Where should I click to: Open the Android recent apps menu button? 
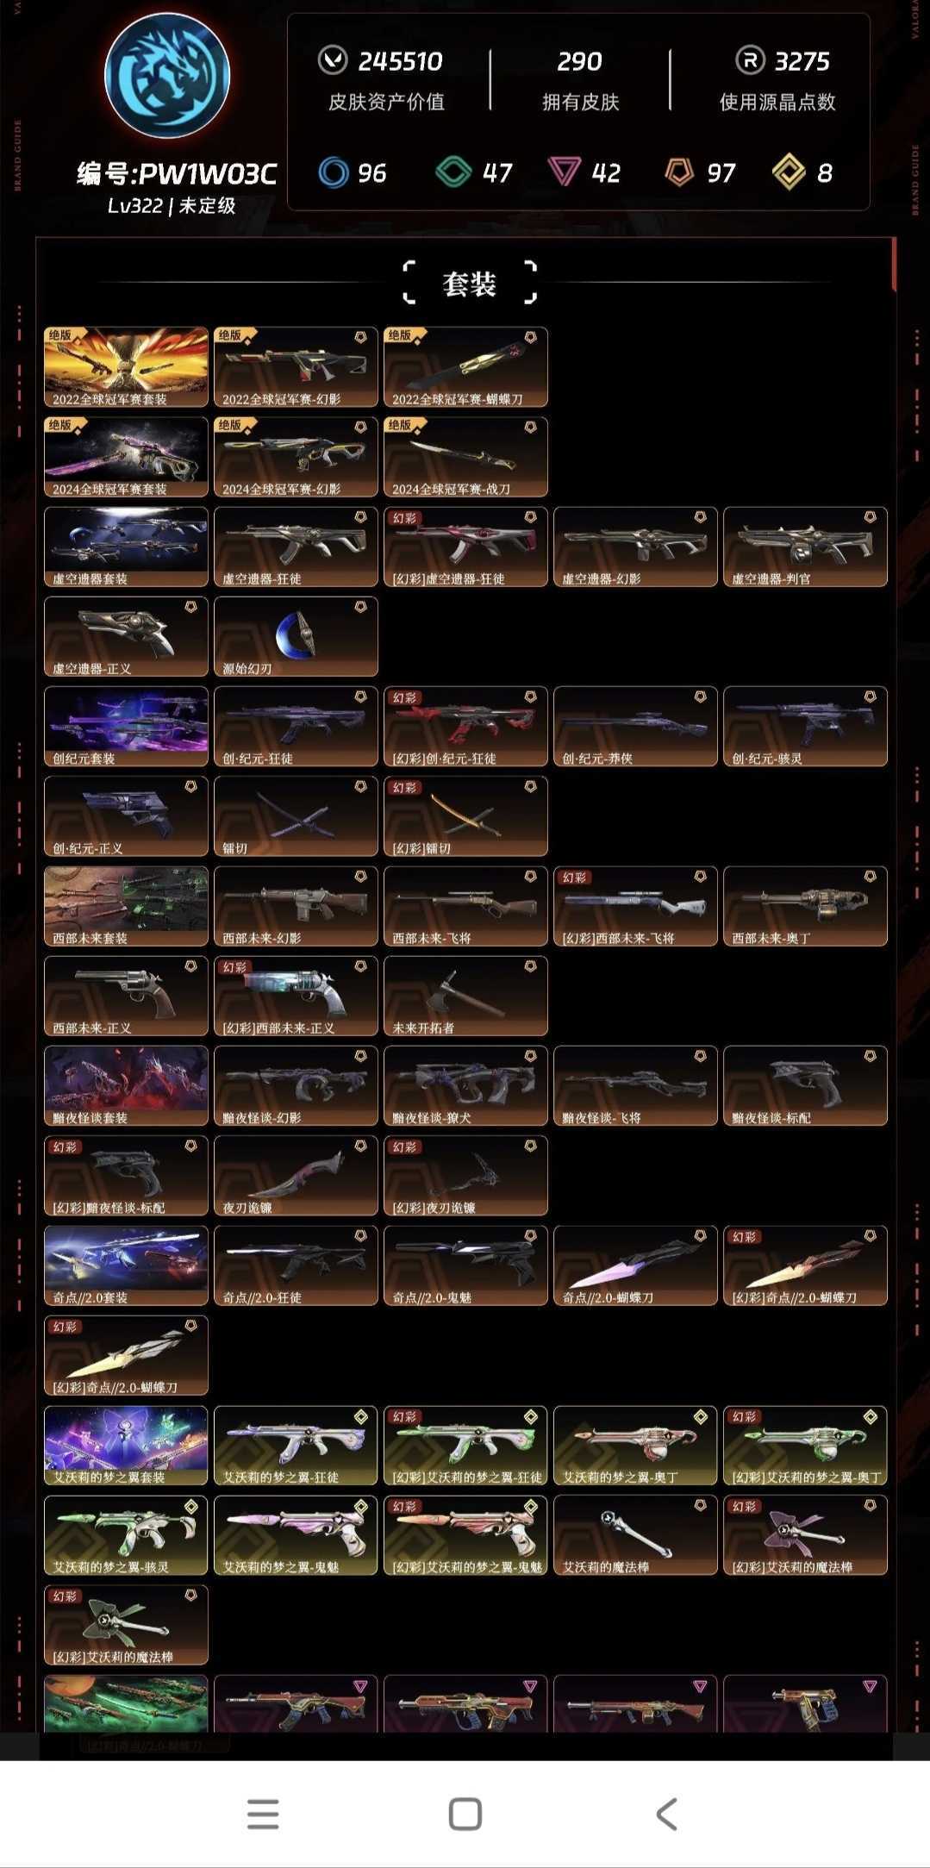263,1814
